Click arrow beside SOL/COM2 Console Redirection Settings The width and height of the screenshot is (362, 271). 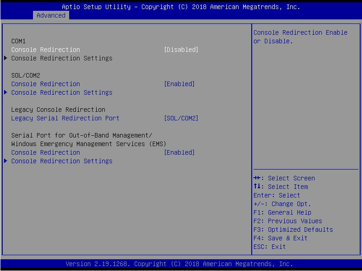tap(6, 92)
